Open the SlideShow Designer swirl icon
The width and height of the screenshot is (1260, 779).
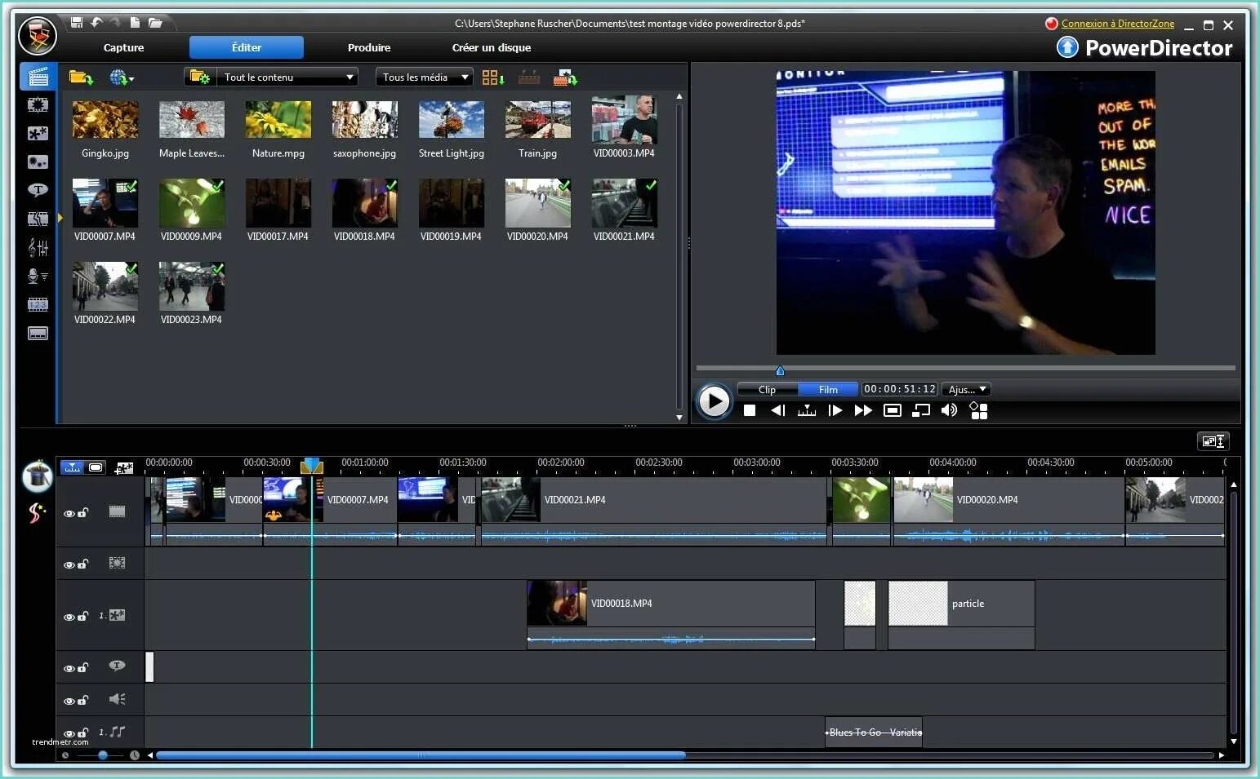coord(37,513)
